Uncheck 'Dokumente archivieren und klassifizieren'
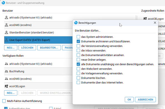 (78, 41)
